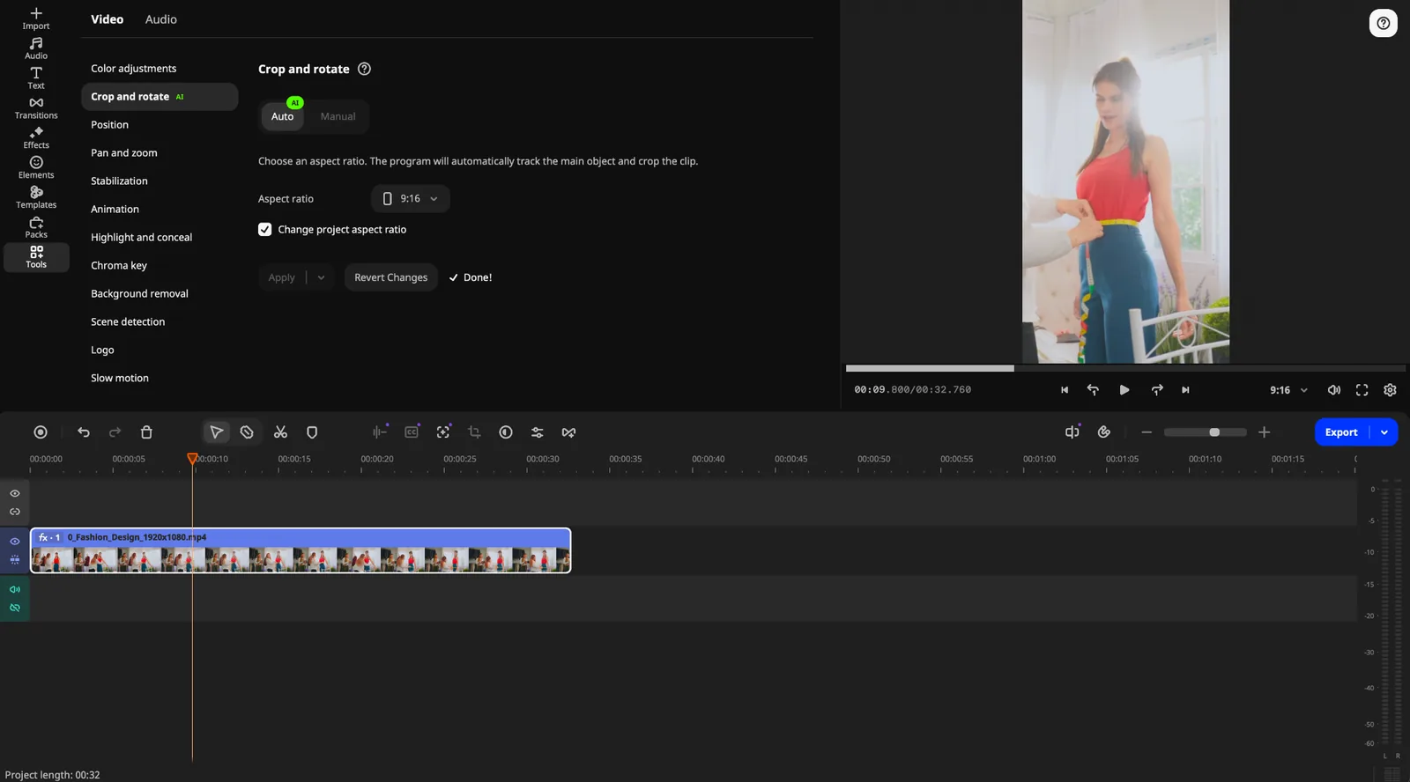This screenshot has height=782, width=1410.
Task: Switch to the Audio tab
Action: (161, 19)
